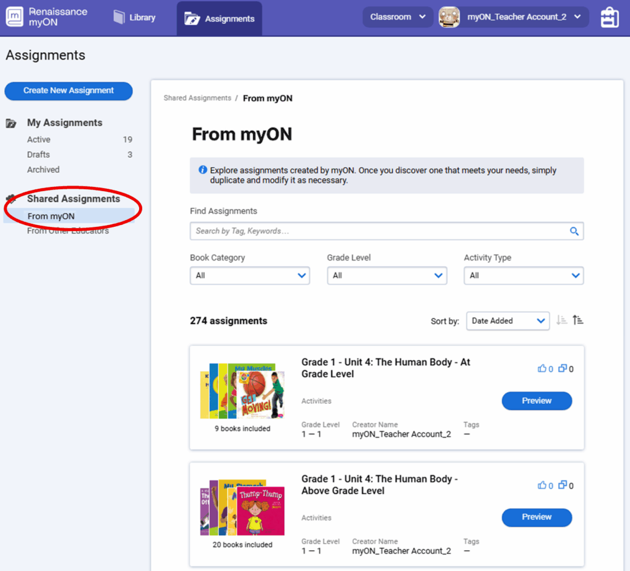Open the Grade Level dropdown
Image resolution: width=630 pixels, height=571 pixels.
click(386, 275)
